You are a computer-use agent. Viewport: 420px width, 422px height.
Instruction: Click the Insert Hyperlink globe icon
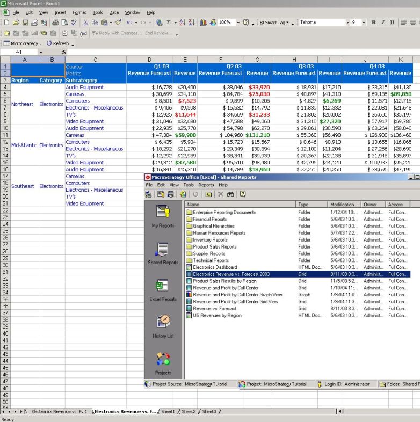[160, 23]
